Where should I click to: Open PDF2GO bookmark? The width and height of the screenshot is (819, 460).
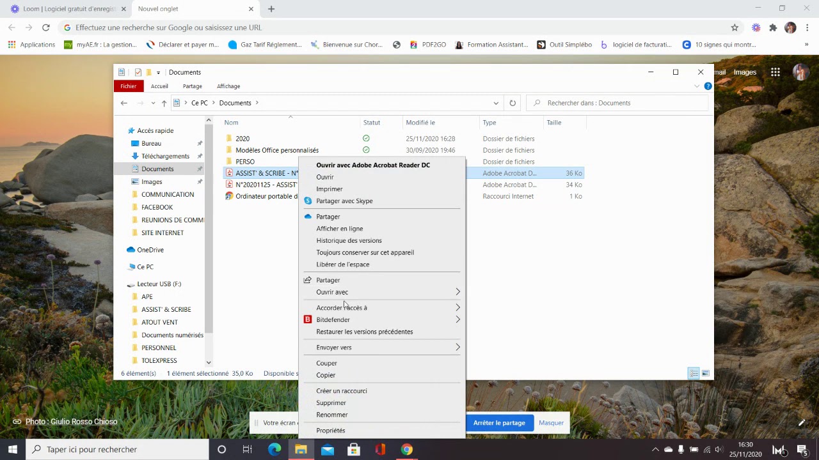[427, 45]
